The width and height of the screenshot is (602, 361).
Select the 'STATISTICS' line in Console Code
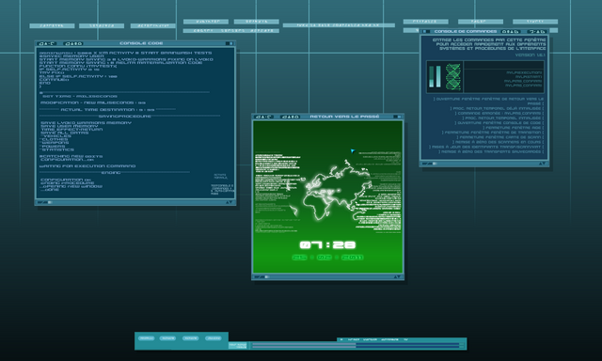(x=57, y=149)
